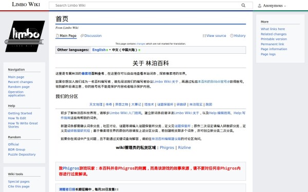
Task: Click the Main Page file icon
Action: [57, 36]
